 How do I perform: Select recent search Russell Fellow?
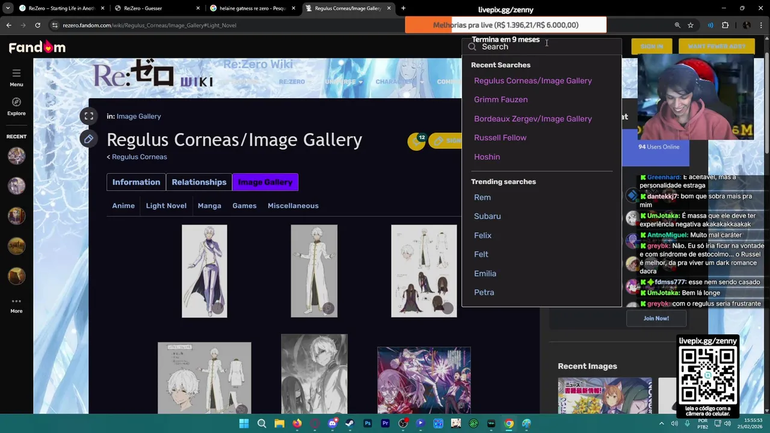click(x=500, y=138)
